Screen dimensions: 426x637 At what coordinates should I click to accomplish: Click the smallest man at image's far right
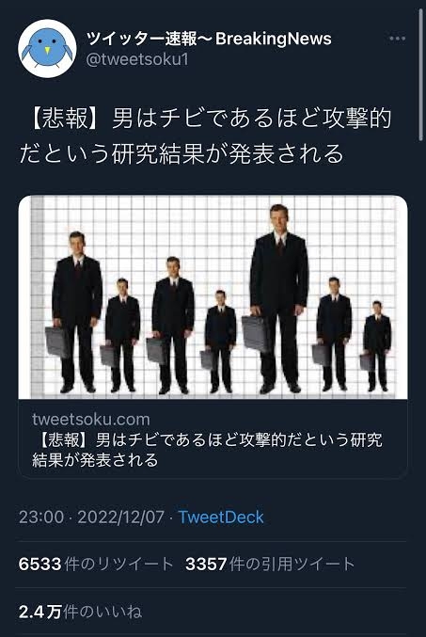click(x=377, y=346)
